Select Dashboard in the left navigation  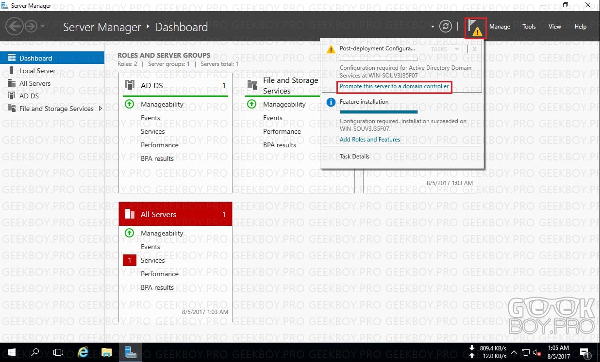pos(52,58)
